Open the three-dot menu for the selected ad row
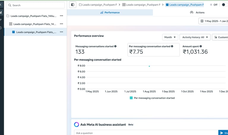 click(x=61, y=32)
